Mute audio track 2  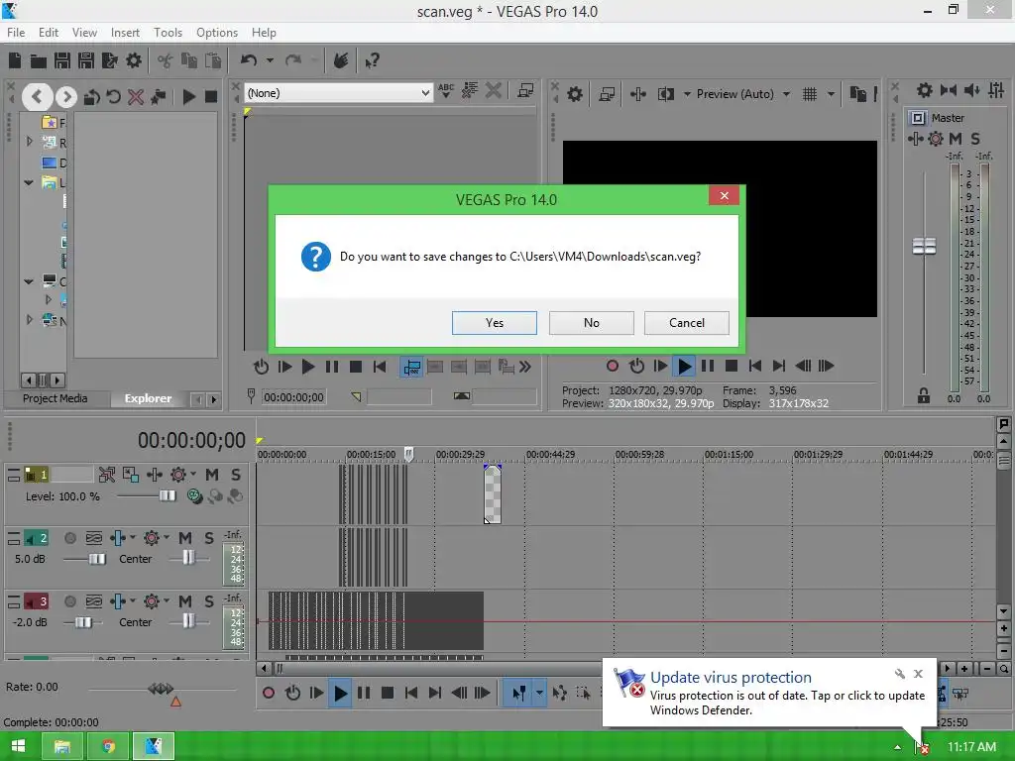click(185, 538)
